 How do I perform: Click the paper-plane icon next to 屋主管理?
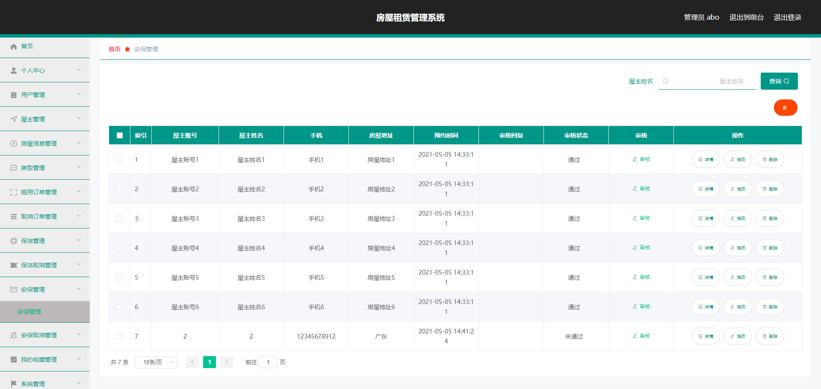14,120
